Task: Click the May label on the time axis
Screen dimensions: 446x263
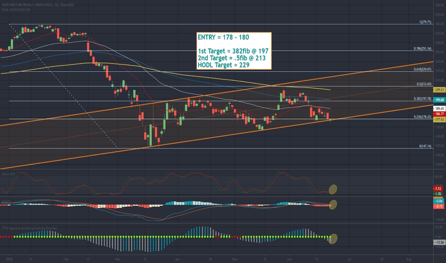Action: click(x=234, y=259)
